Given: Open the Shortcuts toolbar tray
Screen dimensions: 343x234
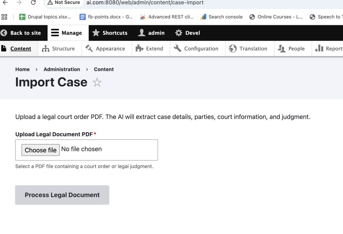Looking at the screenshot, I should (110, 33).
